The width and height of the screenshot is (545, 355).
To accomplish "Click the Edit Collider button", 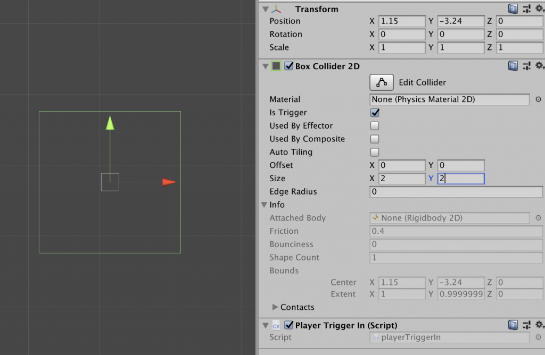I will (381, 82).
